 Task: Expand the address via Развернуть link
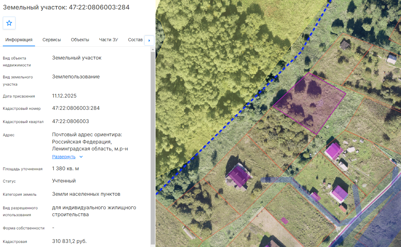point(64,157)
